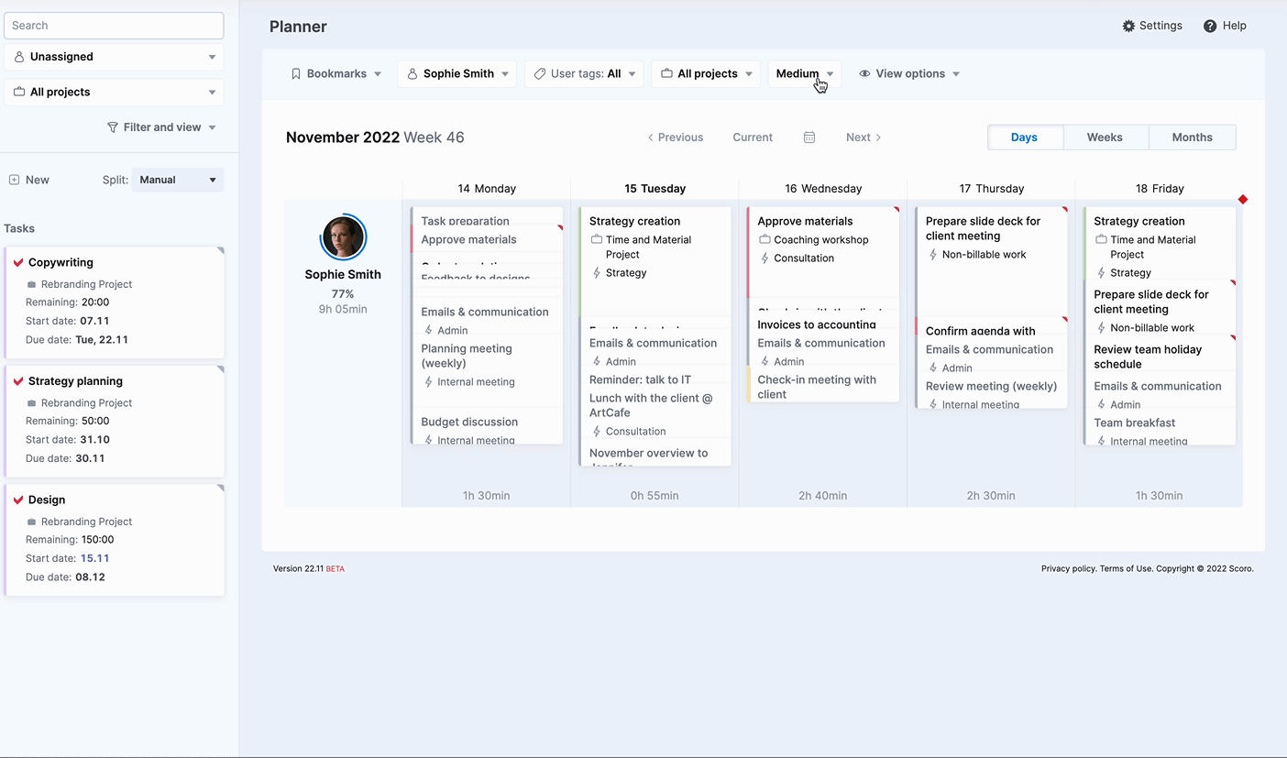The width and height of the screenshot is (1287, 758).
Task: Switch to the Days view tab
Action: [1025, 137]
